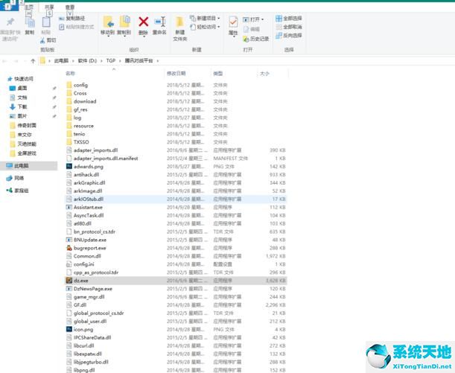Image resolution: width=455 pixels, height=373 pixels.
Task: Click the red Delete (删除) icon
Action: click(x=143, y=22)
